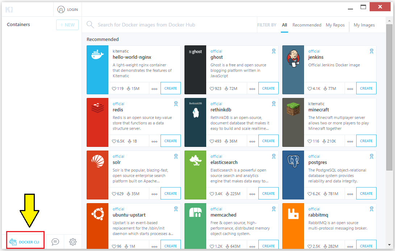Click the official badge on ubuntu-upstart
This screenshot has width=395, height=251.
pos(176,209)
